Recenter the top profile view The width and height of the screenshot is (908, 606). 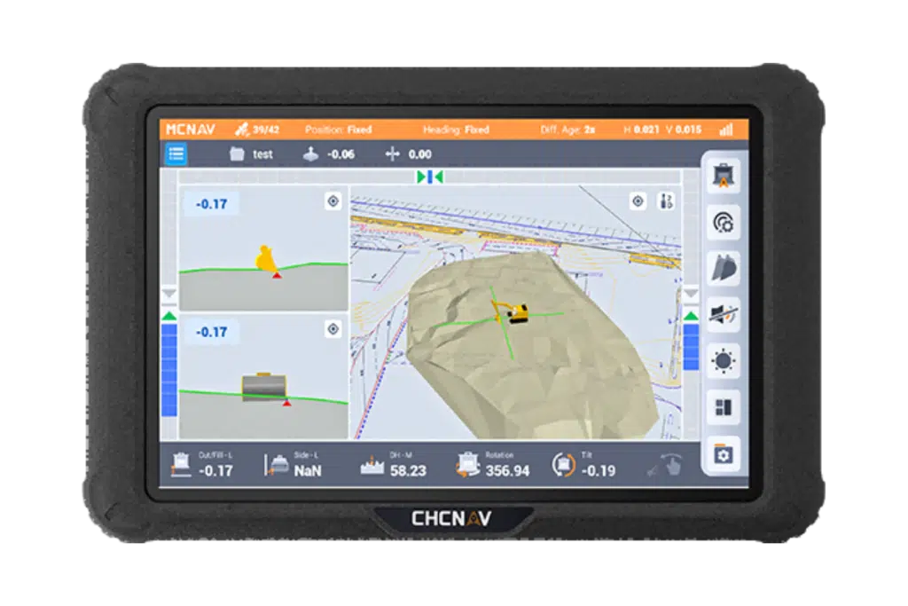pos(333,201)
